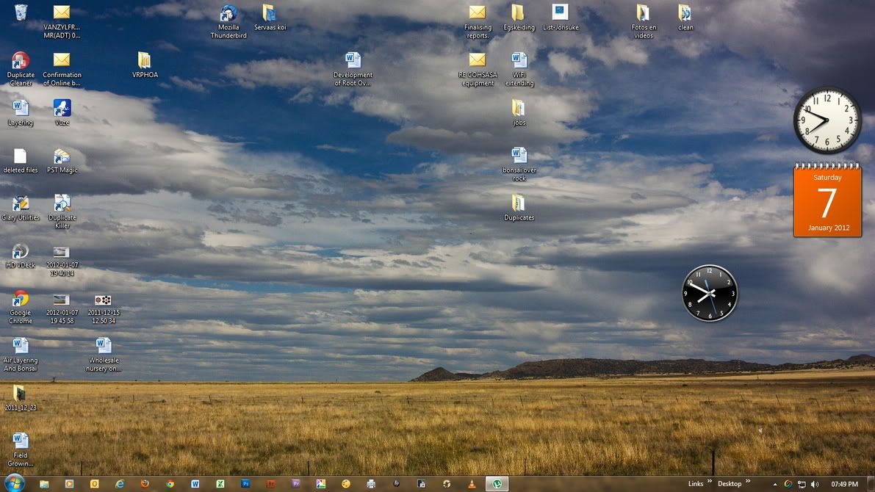Screen dimensions: 875x492
Task: Open Firefox from the taskbar
Action: tap(145, 484)
